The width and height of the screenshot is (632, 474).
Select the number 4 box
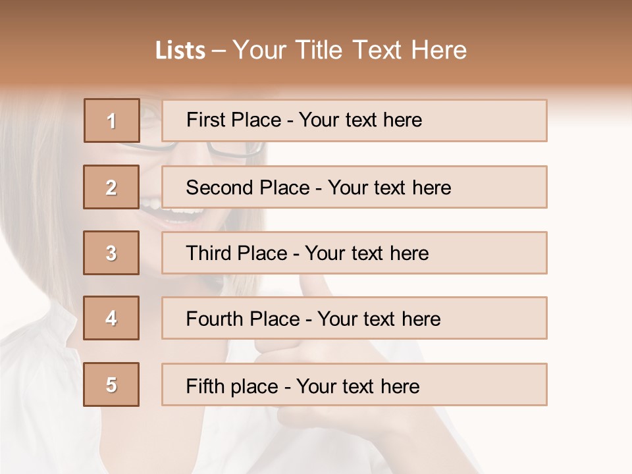(x=111, y=318)
